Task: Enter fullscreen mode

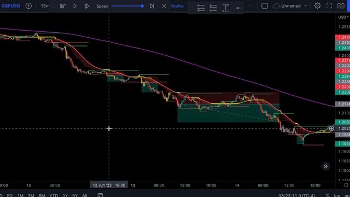Action: (x=329, y=6)
